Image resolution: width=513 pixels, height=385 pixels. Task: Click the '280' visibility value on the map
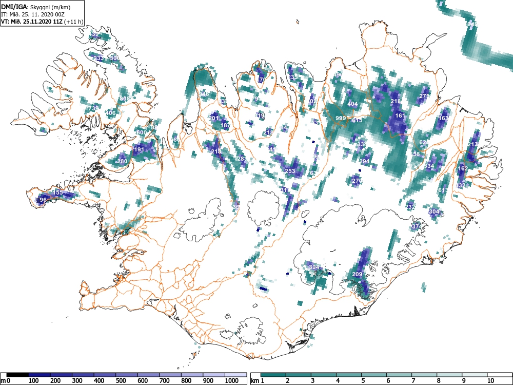(122, 161)
